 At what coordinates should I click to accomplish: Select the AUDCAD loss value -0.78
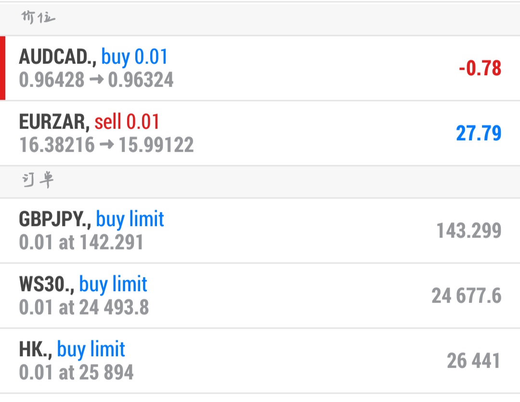click(480, 68)
